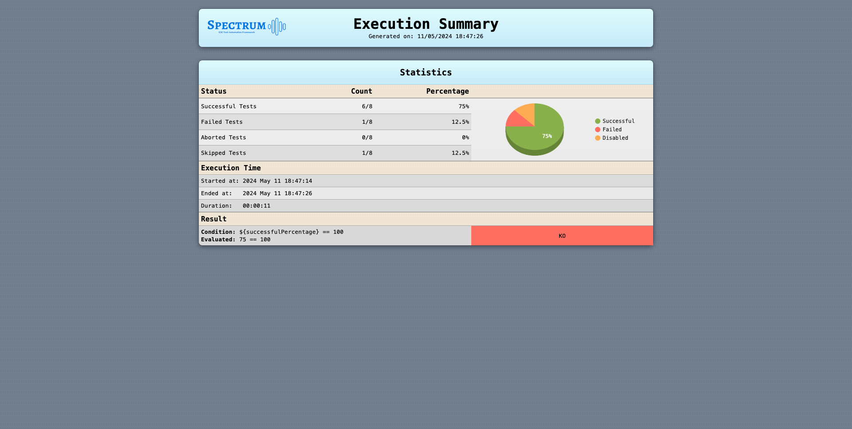Click the Spectrum logo
This screenshot has height=429, width=852.
click(x=247, y=27)
